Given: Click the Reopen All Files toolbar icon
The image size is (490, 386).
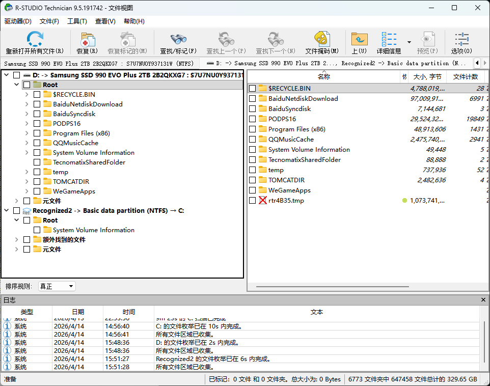Looking at the screenshot, I should tap(35, 40).
